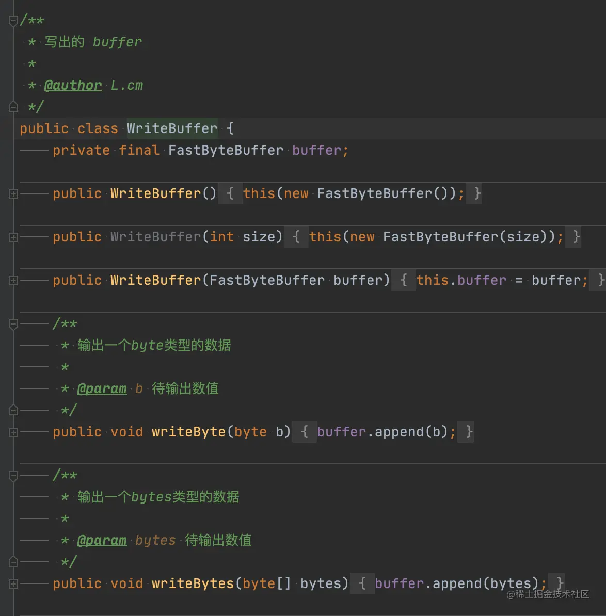The image size is (606, 616).
Task: Click 'b 待输出数值' parameter description
Action: click(177, 388)
